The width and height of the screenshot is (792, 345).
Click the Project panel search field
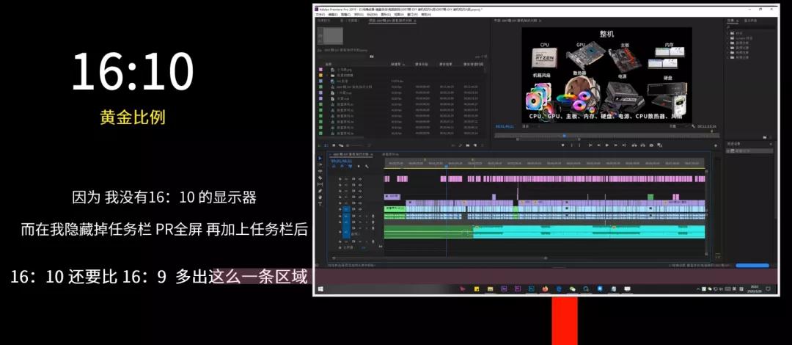pos(342,57)
